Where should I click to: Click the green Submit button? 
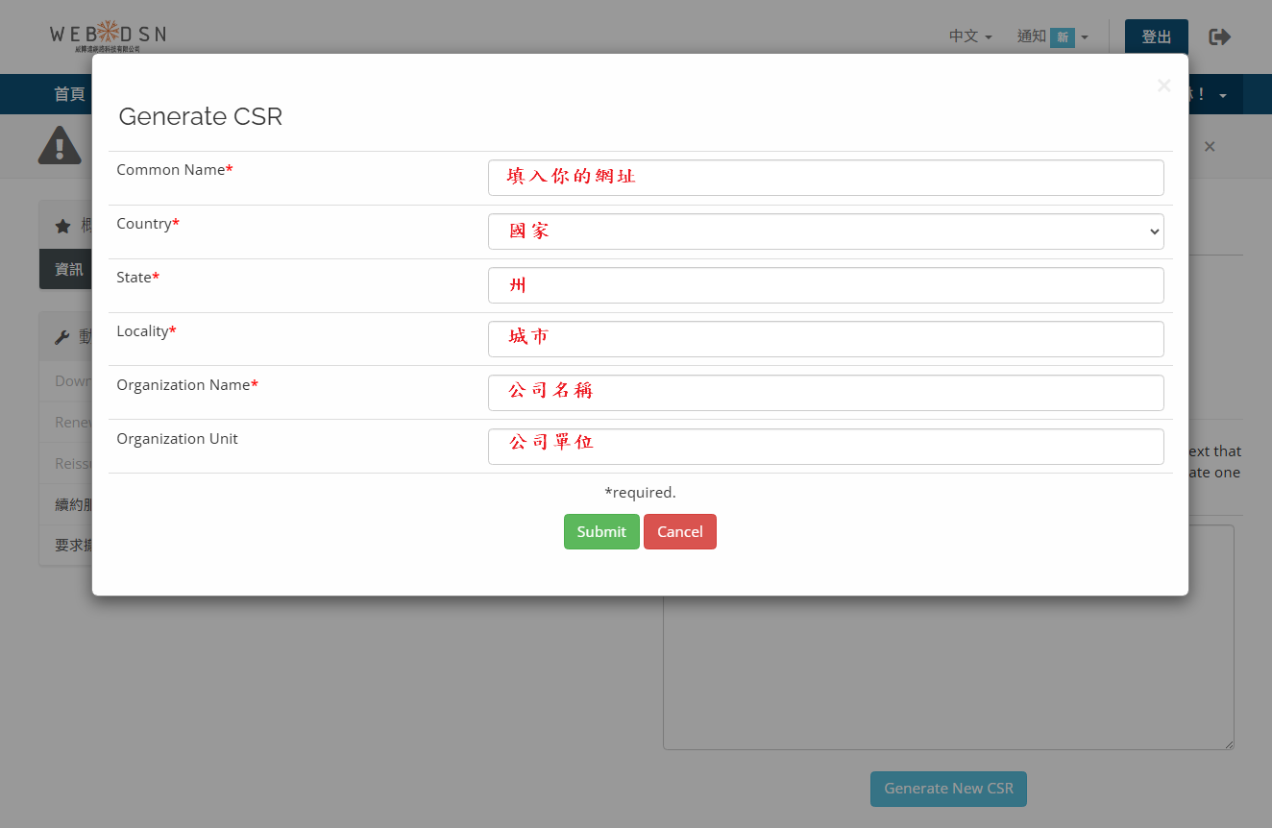click(601, 532)
